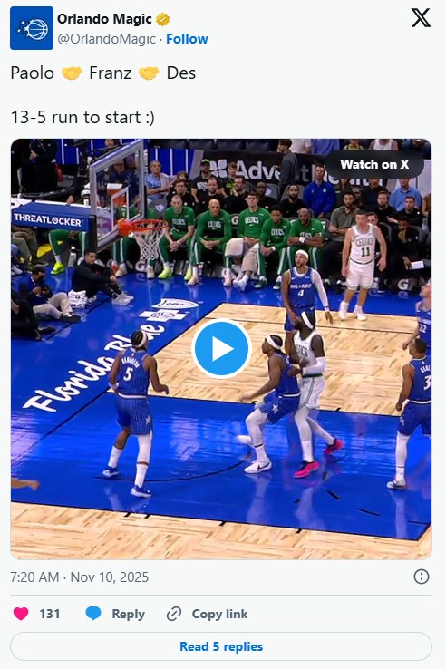Open the @OrlandoMagic handle link
This screenshot has height=669, width=446.
tap(107, 39)
